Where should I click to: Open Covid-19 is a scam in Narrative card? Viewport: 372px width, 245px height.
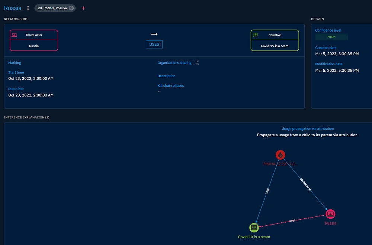[x=275, y=46]
